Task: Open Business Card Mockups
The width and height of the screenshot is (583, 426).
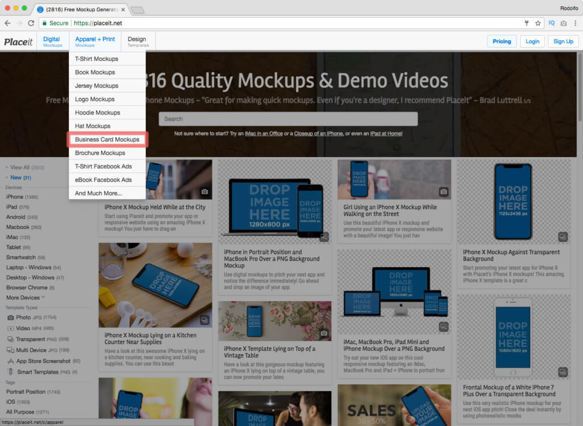Action: [107, 140]
